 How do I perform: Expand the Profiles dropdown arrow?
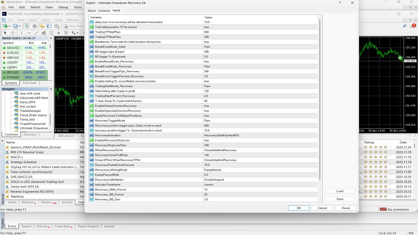point(20,26)
